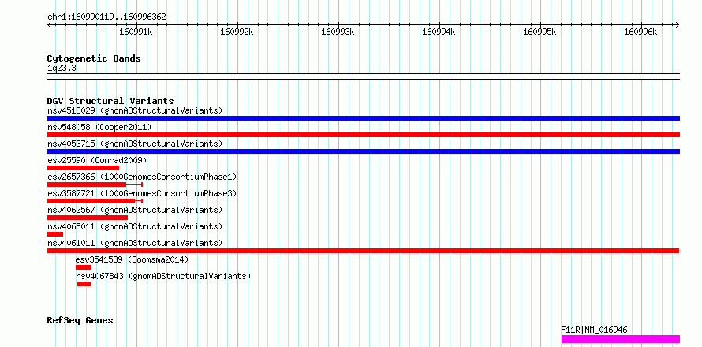Click the Cytogenetic Bands track heading

[94, 58]
